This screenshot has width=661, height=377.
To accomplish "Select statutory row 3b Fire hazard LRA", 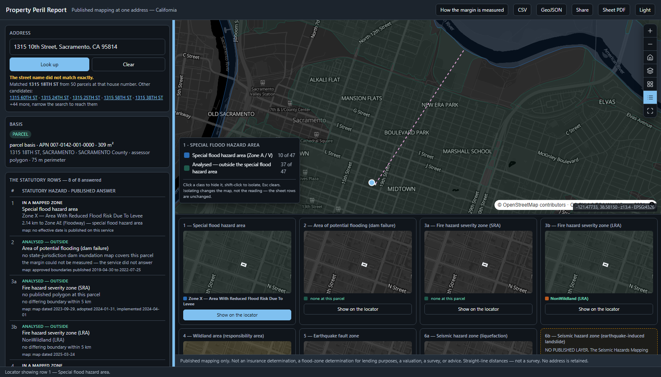I will pyautogui.click(x=87, y=340).
